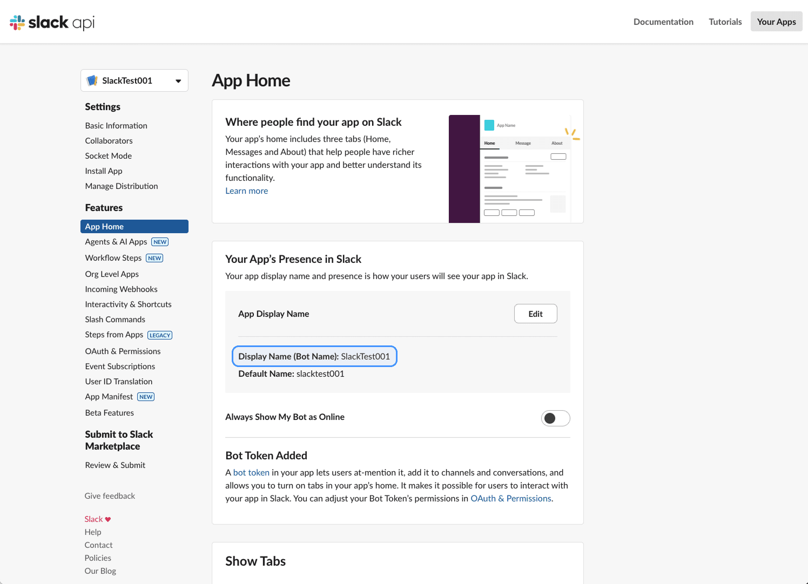This screenshot has width=808, height=584.
Task: Go to Beta Features
Action: (x=110, y=413)
